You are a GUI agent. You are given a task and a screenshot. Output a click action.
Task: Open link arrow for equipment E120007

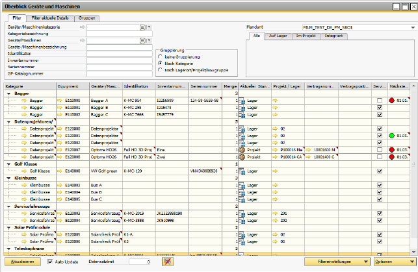(x=59, y=150)
